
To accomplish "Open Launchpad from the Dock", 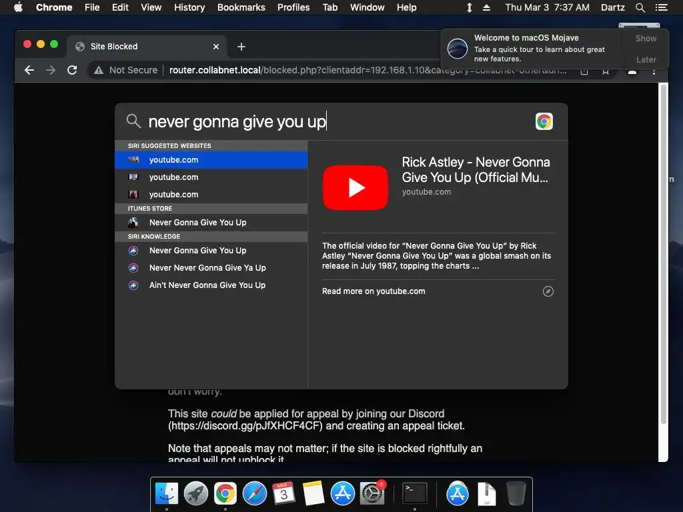I will pos(196,494).
